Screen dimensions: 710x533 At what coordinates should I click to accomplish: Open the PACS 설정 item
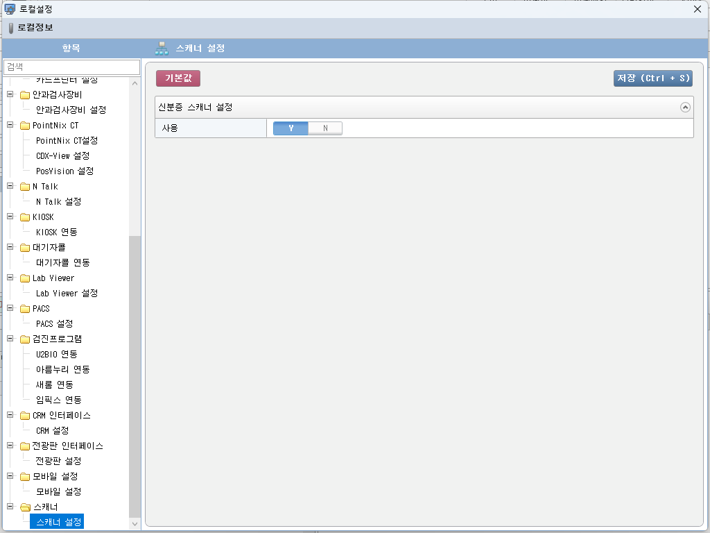pos(54,324)
